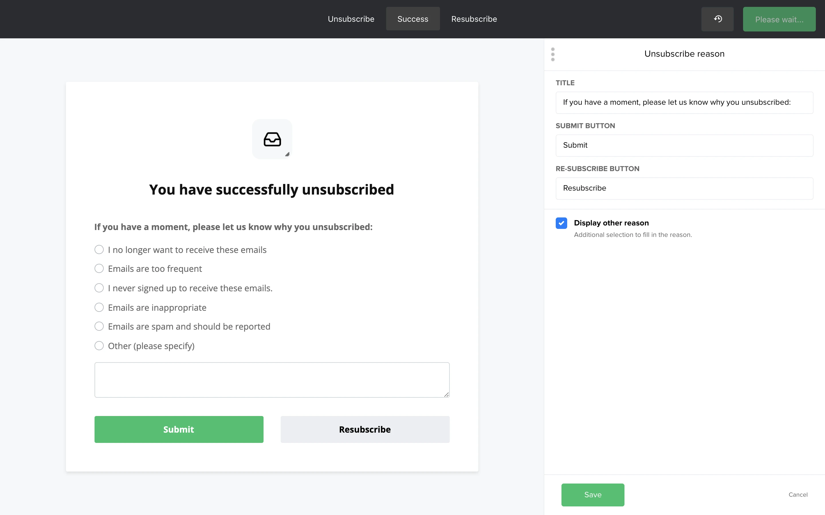Click the Title text input field

[684, 102]
